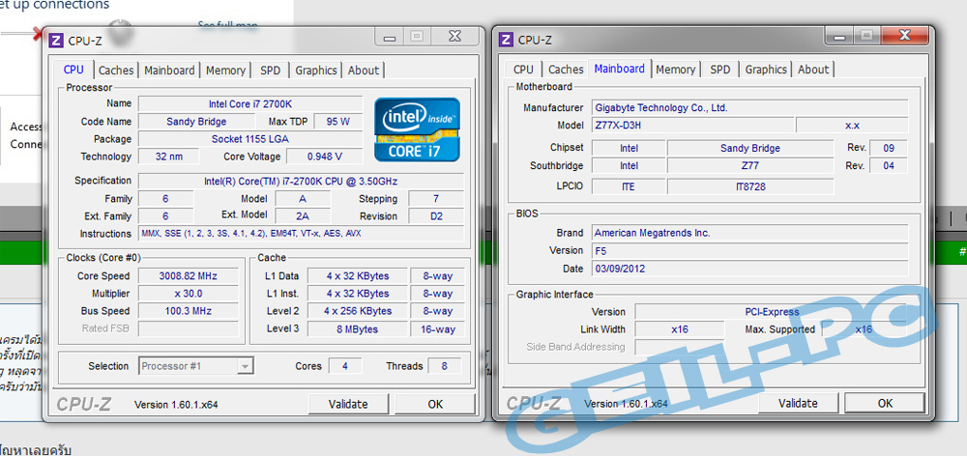Viewport: 967px width, 456px height.
Task: Click the Graphic Interface Version field PCI-Express
Action: coord(772,312)
